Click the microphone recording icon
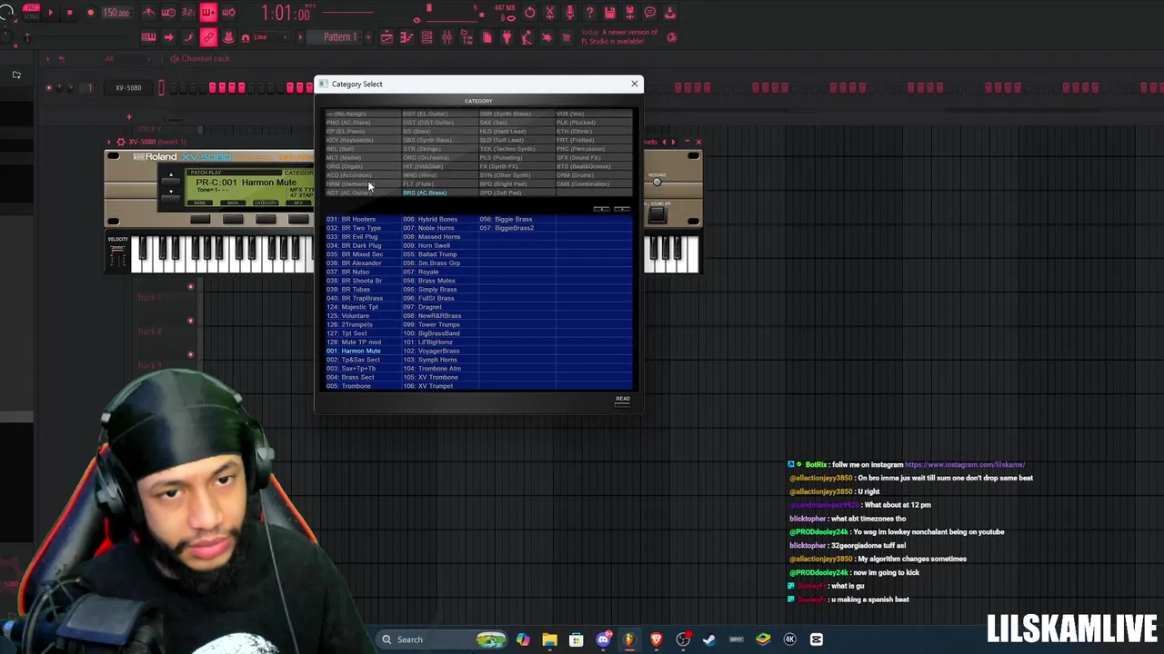 point(569,13)
